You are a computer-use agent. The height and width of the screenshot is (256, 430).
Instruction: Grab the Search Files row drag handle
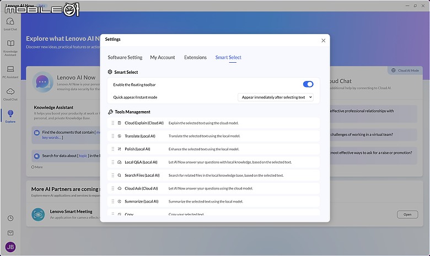[x=112, y=175]
